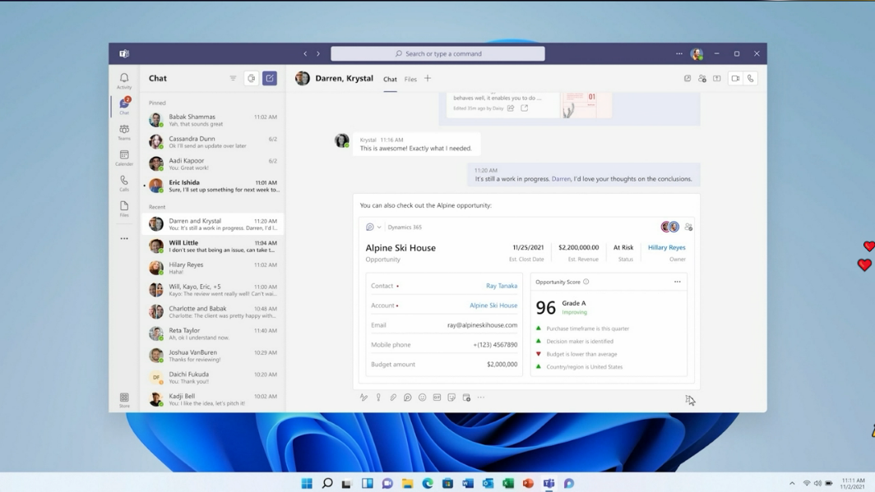875x492 pixels.
Task: Start an audio call from chat header
Action: (x=751, y=79)
